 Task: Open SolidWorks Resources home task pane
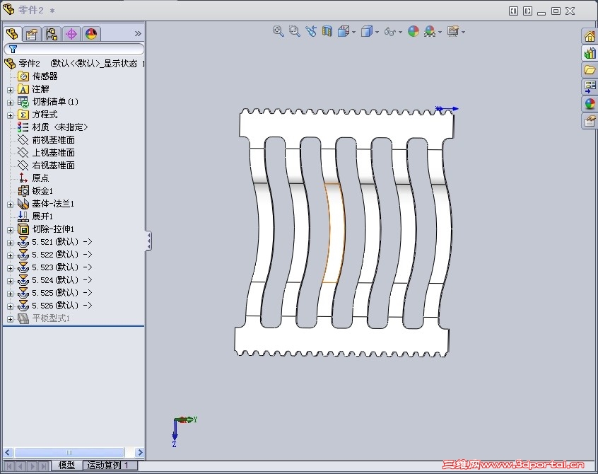pos(590,36)
